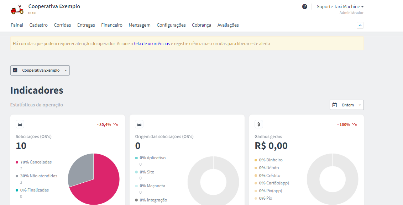This screenshot has height=205, width=403.
Task: Select the '0% Finalizadas' legend entry
Action: 32,190
